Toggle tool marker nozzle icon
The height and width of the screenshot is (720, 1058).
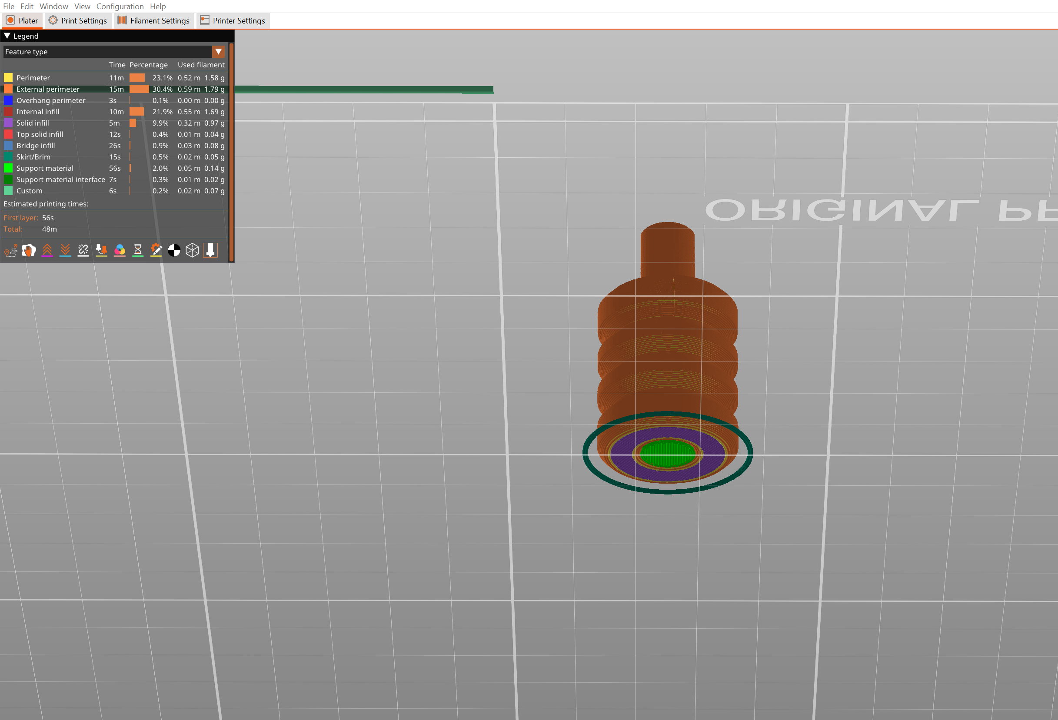pyautogui.click(x=210, y=250)
